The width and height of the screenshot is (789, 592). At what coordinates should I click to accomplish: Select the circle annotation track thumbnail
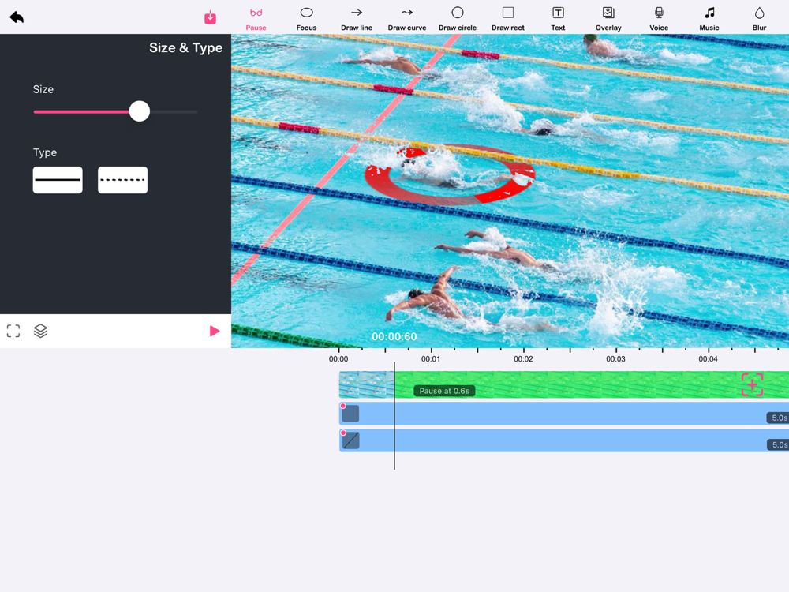[x=351, y=414]
